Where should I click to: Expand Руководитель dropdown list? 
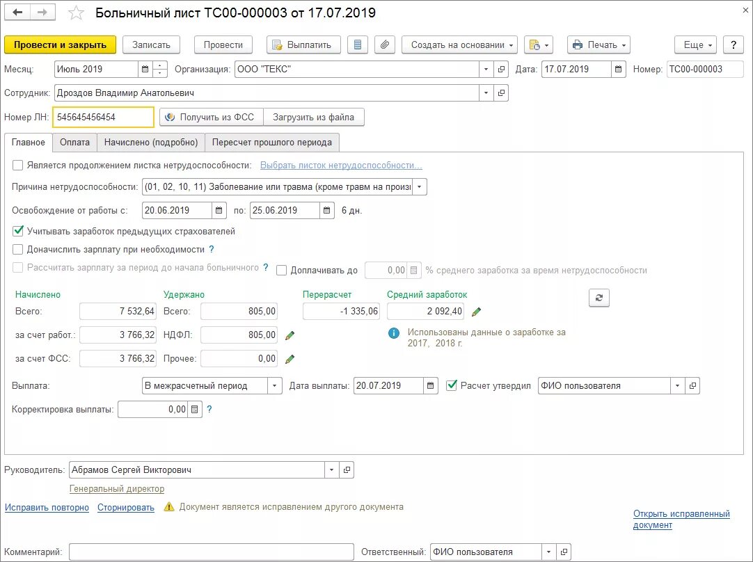tap(331, 470)
